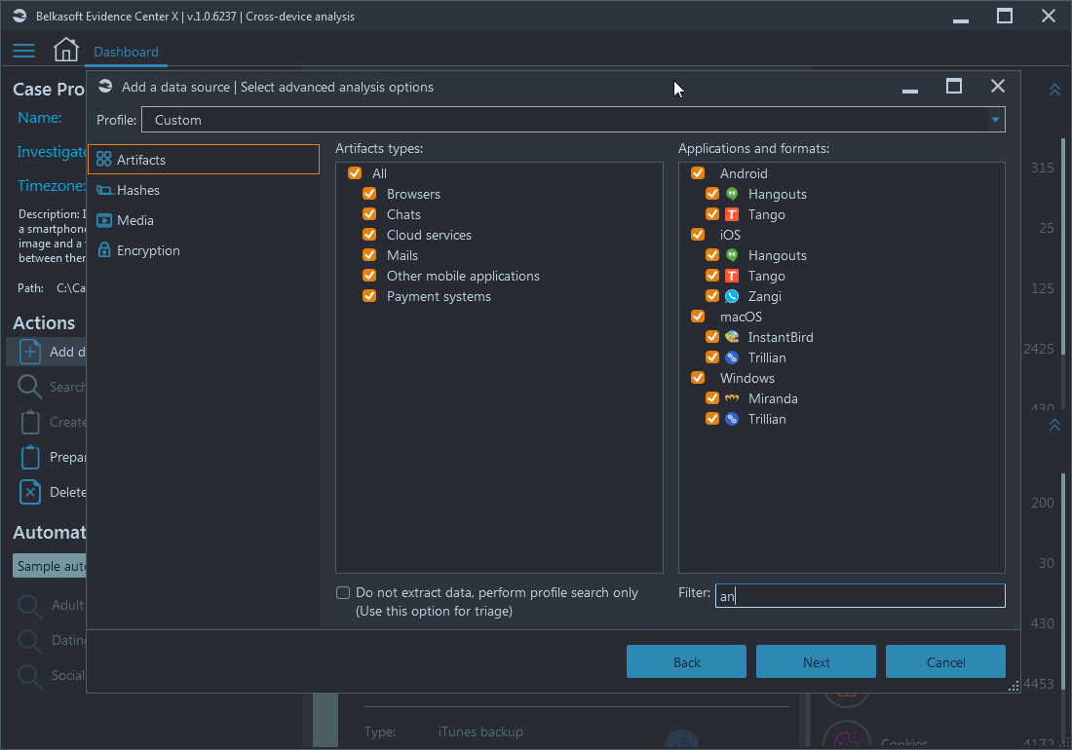Click the Miranda app icon
The width and height of the screenshot is (1072, 750).
732,398
